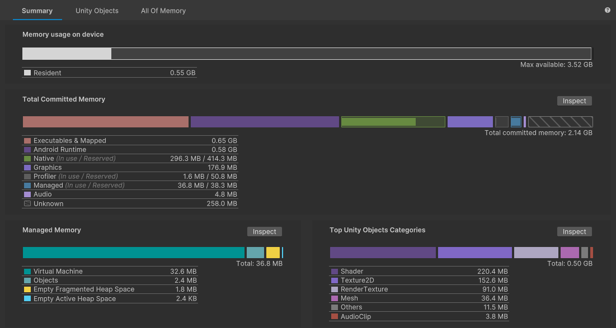Click the Android Runtime legend icon
This screenshot has width=616, height=328.
tap(27, 149)
